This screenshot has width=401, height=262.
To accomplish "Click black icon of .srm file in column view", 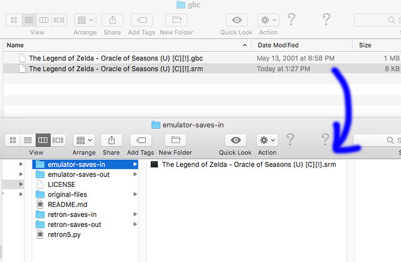I will (x=154, y=164).
